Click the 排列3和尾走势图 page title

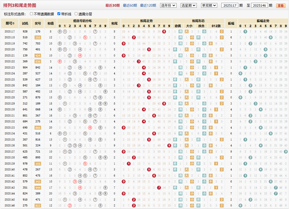(19, 5)
